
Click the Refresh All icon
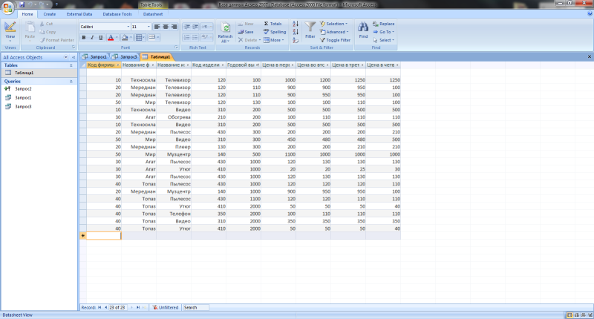[225, 27]
